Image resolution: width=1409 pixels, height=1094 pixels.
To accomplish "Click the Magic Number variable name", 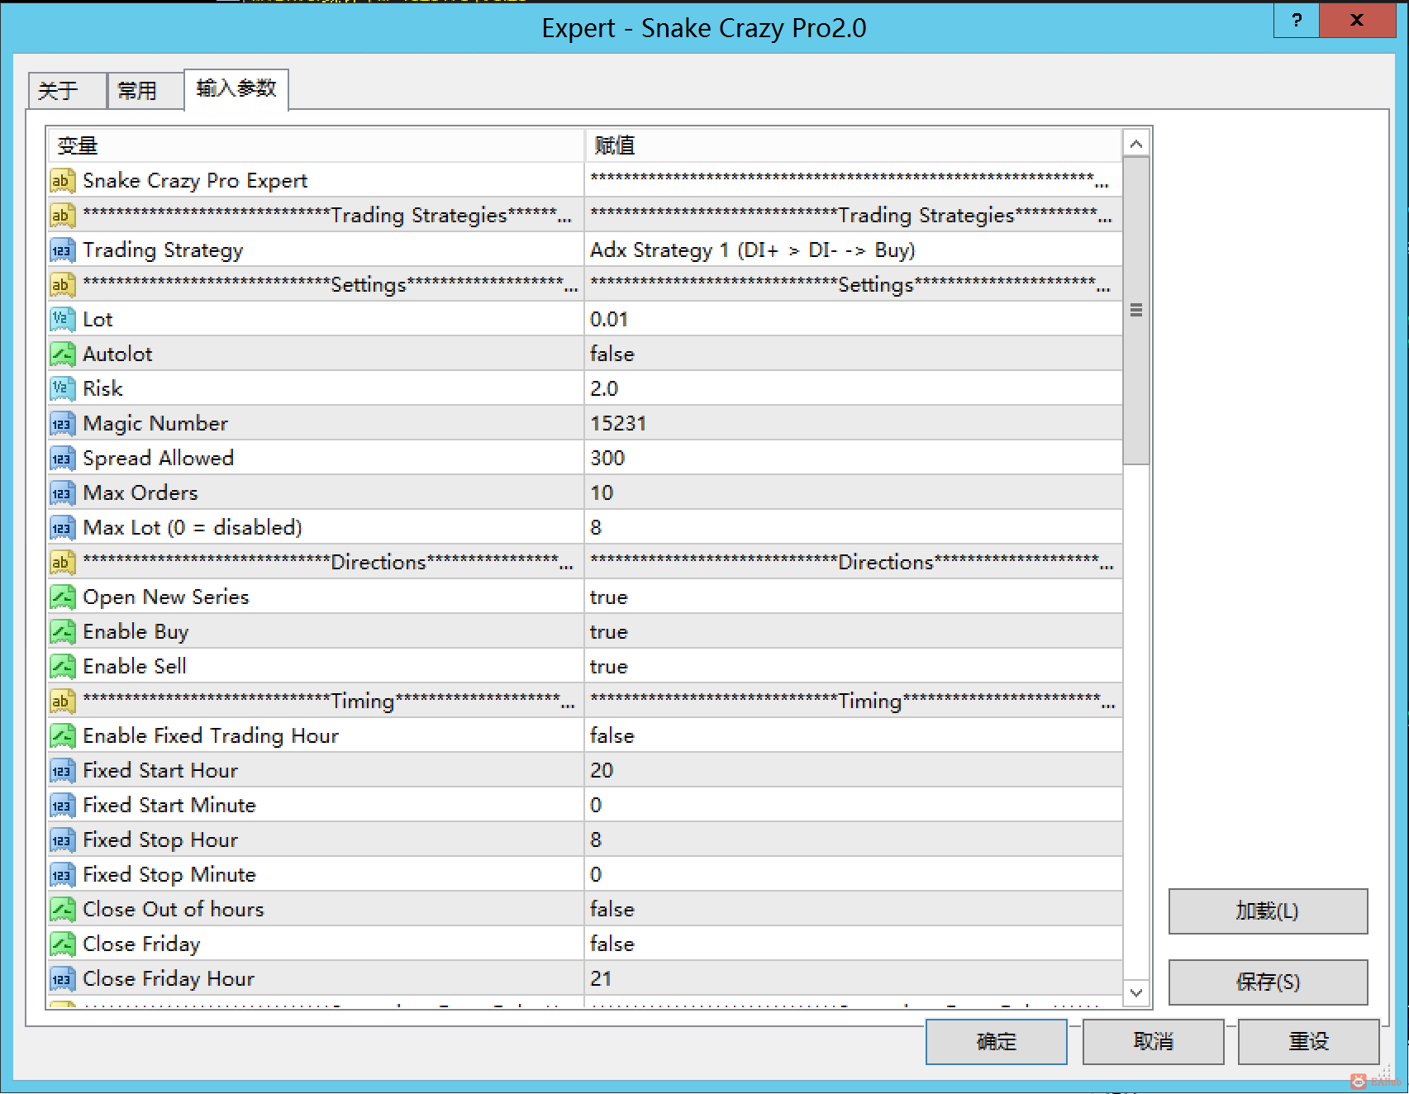I will [x=155, y=424].
